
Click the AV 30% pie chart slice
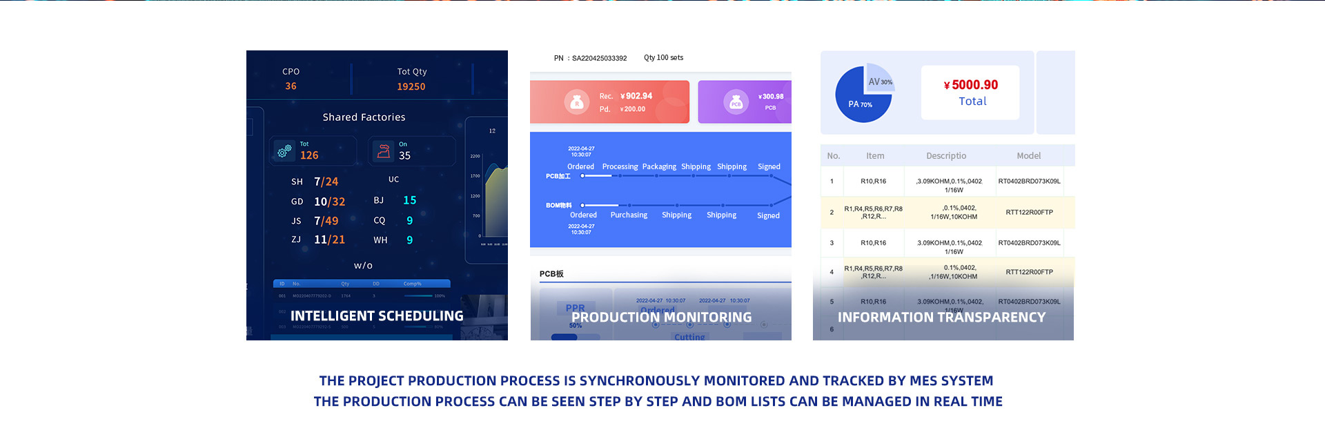879,81
